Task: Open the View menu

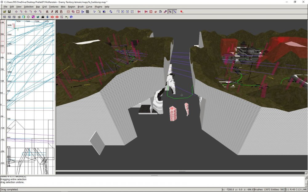Action: pos(19,7)
